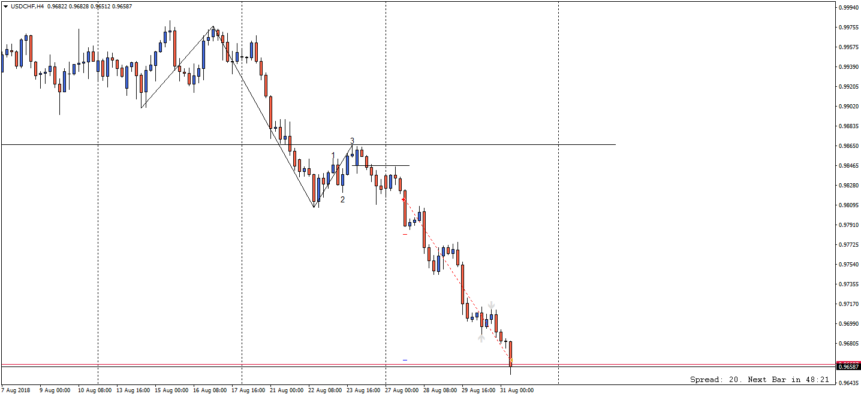
Task: Click the 9 Aug 00:00 time label
Action: (55, 390)
